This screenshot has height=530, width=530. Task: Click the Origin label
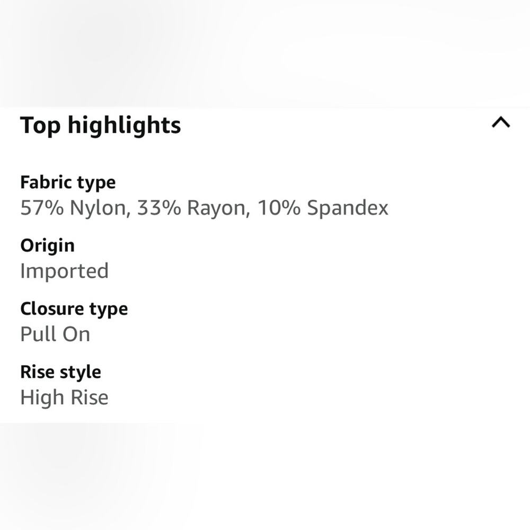(47, 246)
